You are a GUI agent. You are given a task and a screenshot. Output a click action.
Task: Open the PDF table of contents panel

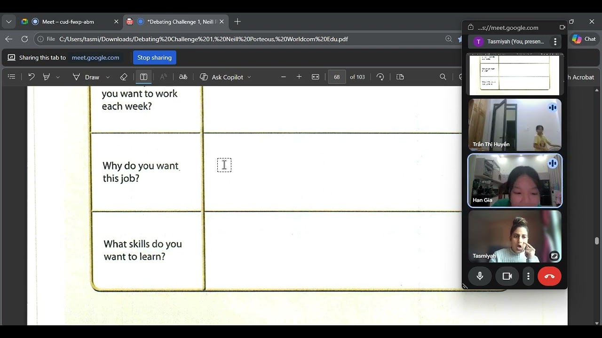[12, 77]
